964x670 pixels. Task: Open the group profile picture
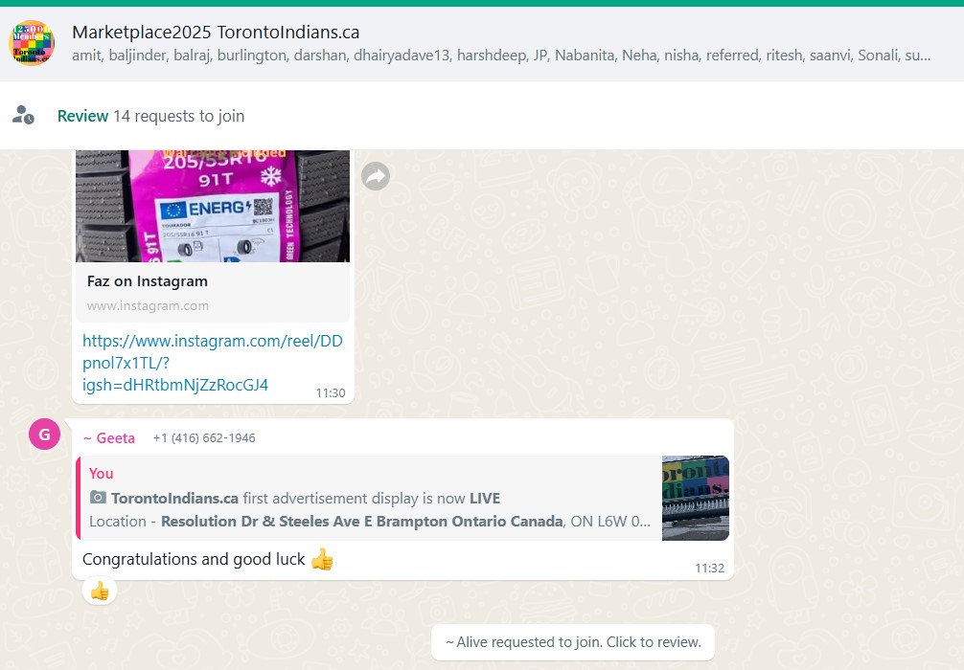[32, 43]
